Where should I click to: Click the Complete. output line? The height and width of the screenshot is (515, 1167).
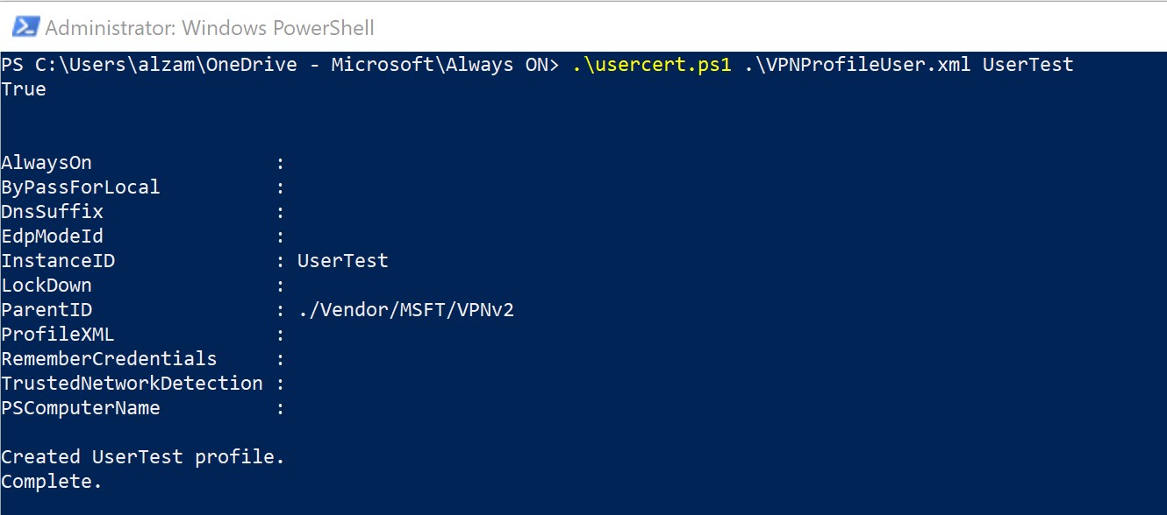[x=52, y=482]
